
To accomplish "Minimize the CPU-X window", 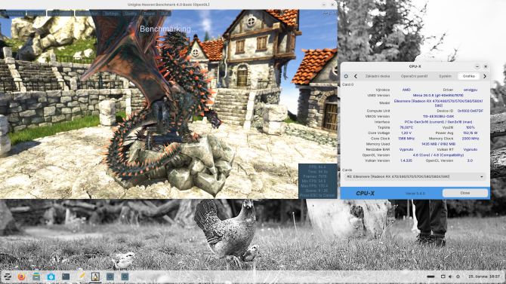I will tap(477, 66).
